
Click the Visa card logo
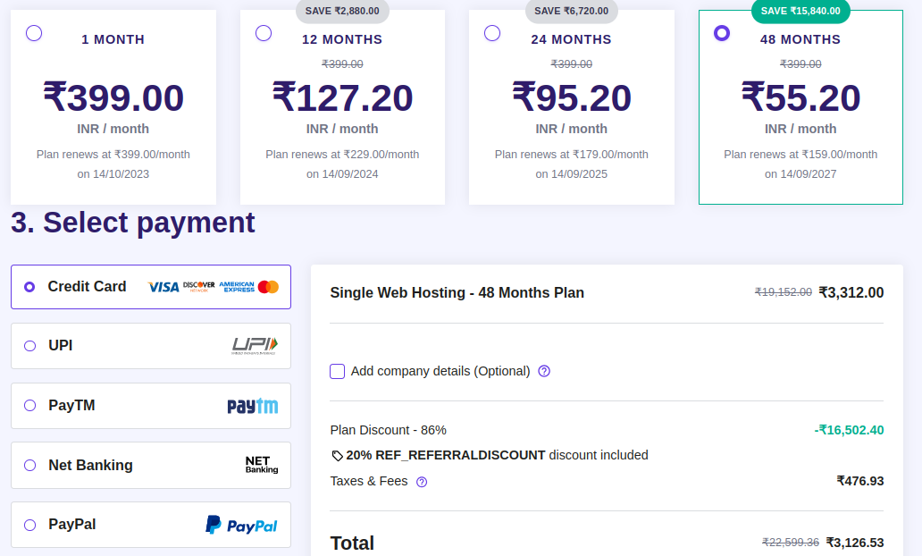tap(163, 287)
